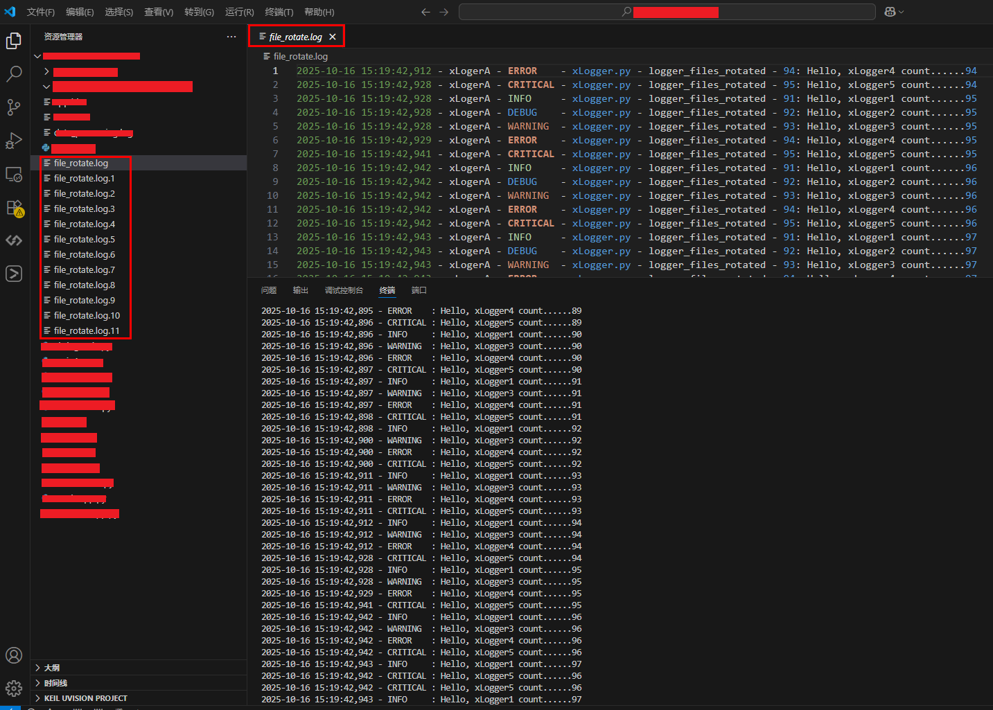The image size is (993, 710).
Task: Open explorer views and more actions ellipsis
Action: click(x=231, y=37)
